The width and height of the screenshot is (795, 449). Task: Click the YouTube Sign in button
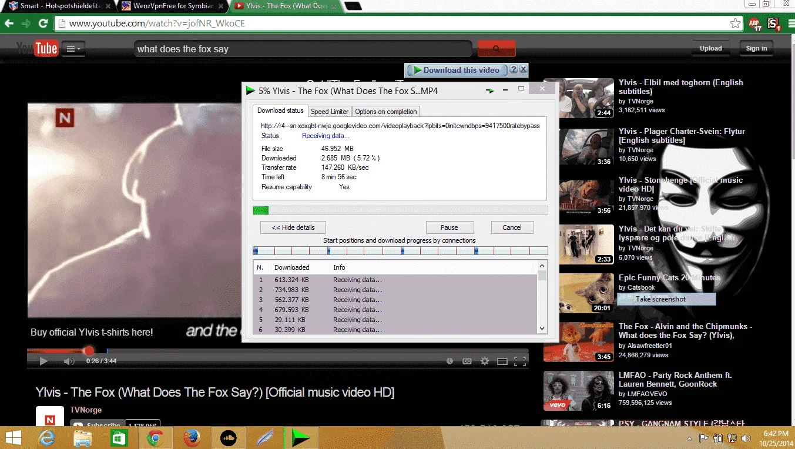(756, 48)
